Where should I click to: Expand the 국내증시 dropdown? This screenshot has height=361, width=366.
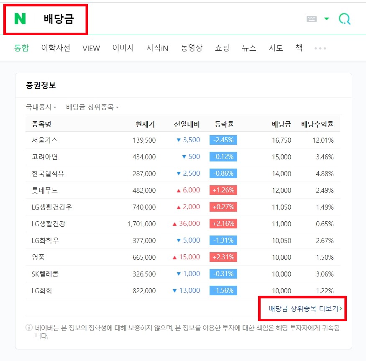(x=41, y=107)
